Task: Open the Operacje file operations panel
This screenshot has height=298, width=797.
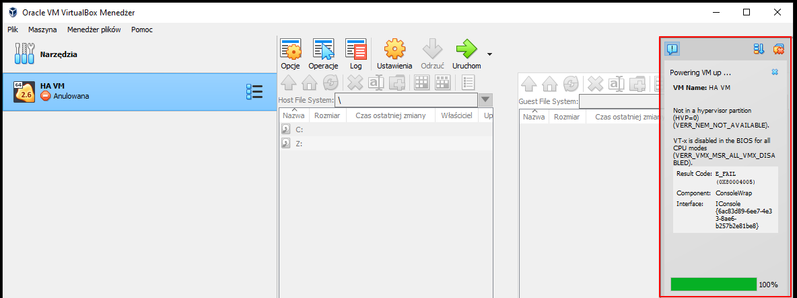Action: click(323, 54)
